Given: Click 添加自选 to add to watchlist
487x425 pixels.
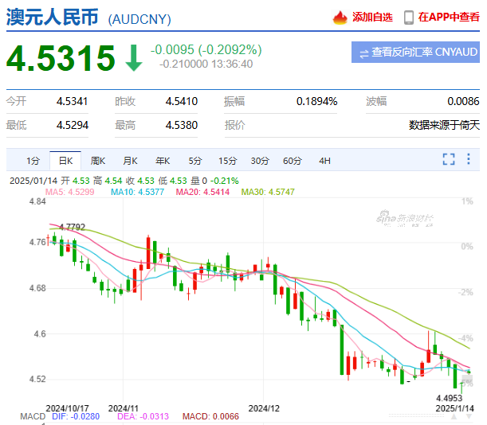Looking at the screenshot, I should click(372, 18).
